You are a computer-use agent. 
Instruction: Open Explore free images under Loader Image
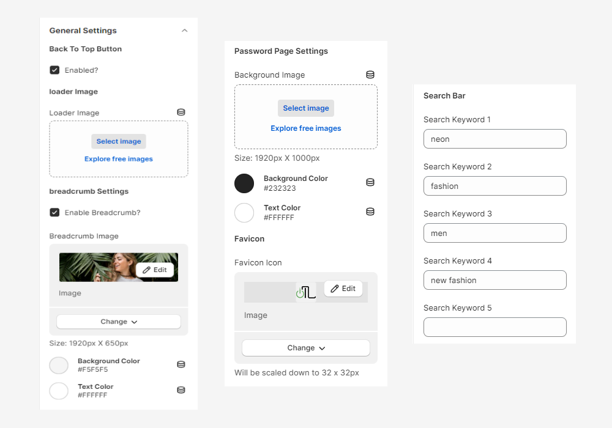119,159
